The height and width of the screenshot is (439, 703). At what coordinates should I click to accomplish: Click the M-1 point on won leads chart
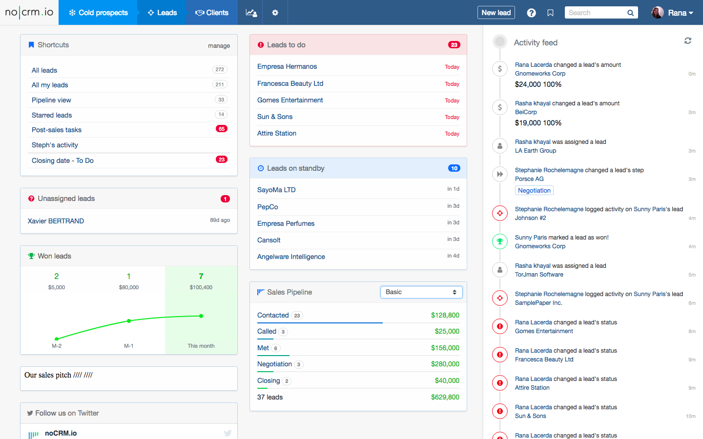tap(129, 321)
